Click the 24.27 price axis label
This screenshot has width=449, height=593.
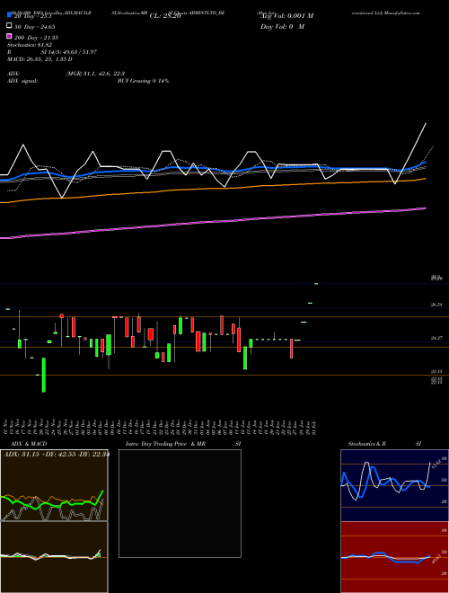[436, 339]
